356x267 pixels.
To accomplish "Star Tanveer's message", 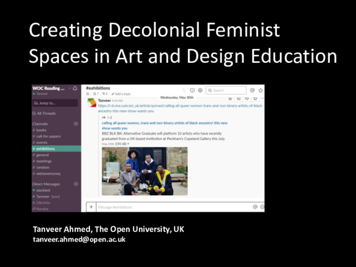I will coord(255,98).
